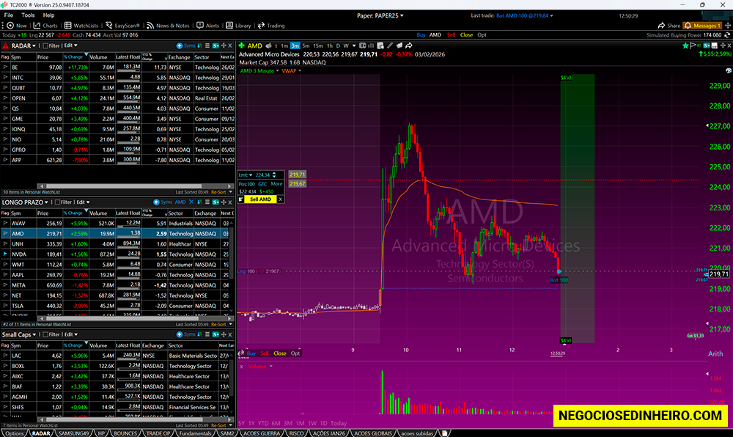Image resolution: width=733 pixels, height=437 pixels.
Task: Open the pencil drawing tools icon
Action: [x=390, y=45]
